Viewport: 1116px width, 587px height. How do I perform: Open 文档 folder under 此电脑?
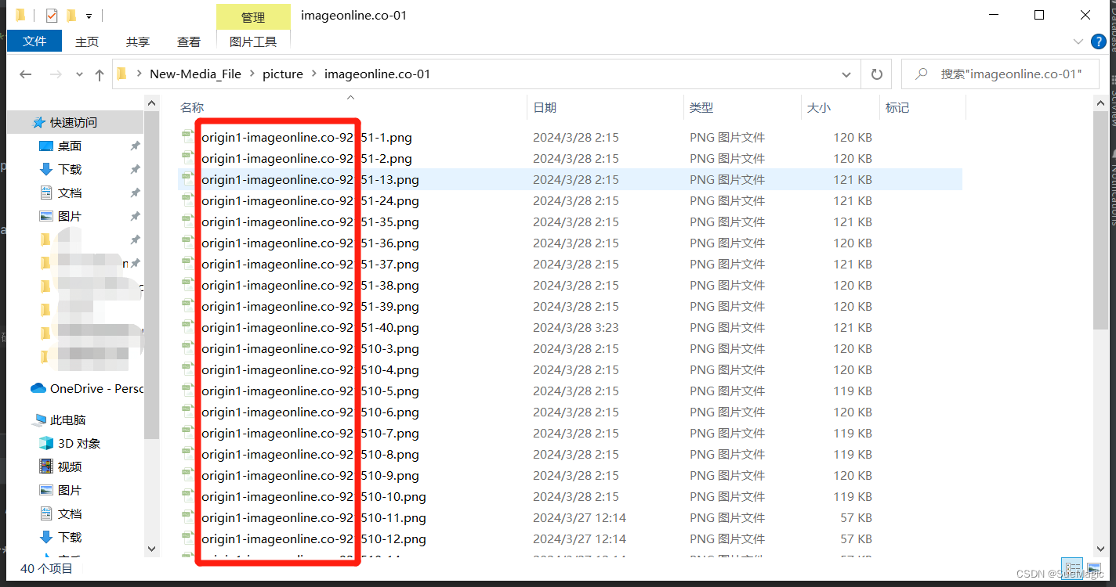pos(70,514)
